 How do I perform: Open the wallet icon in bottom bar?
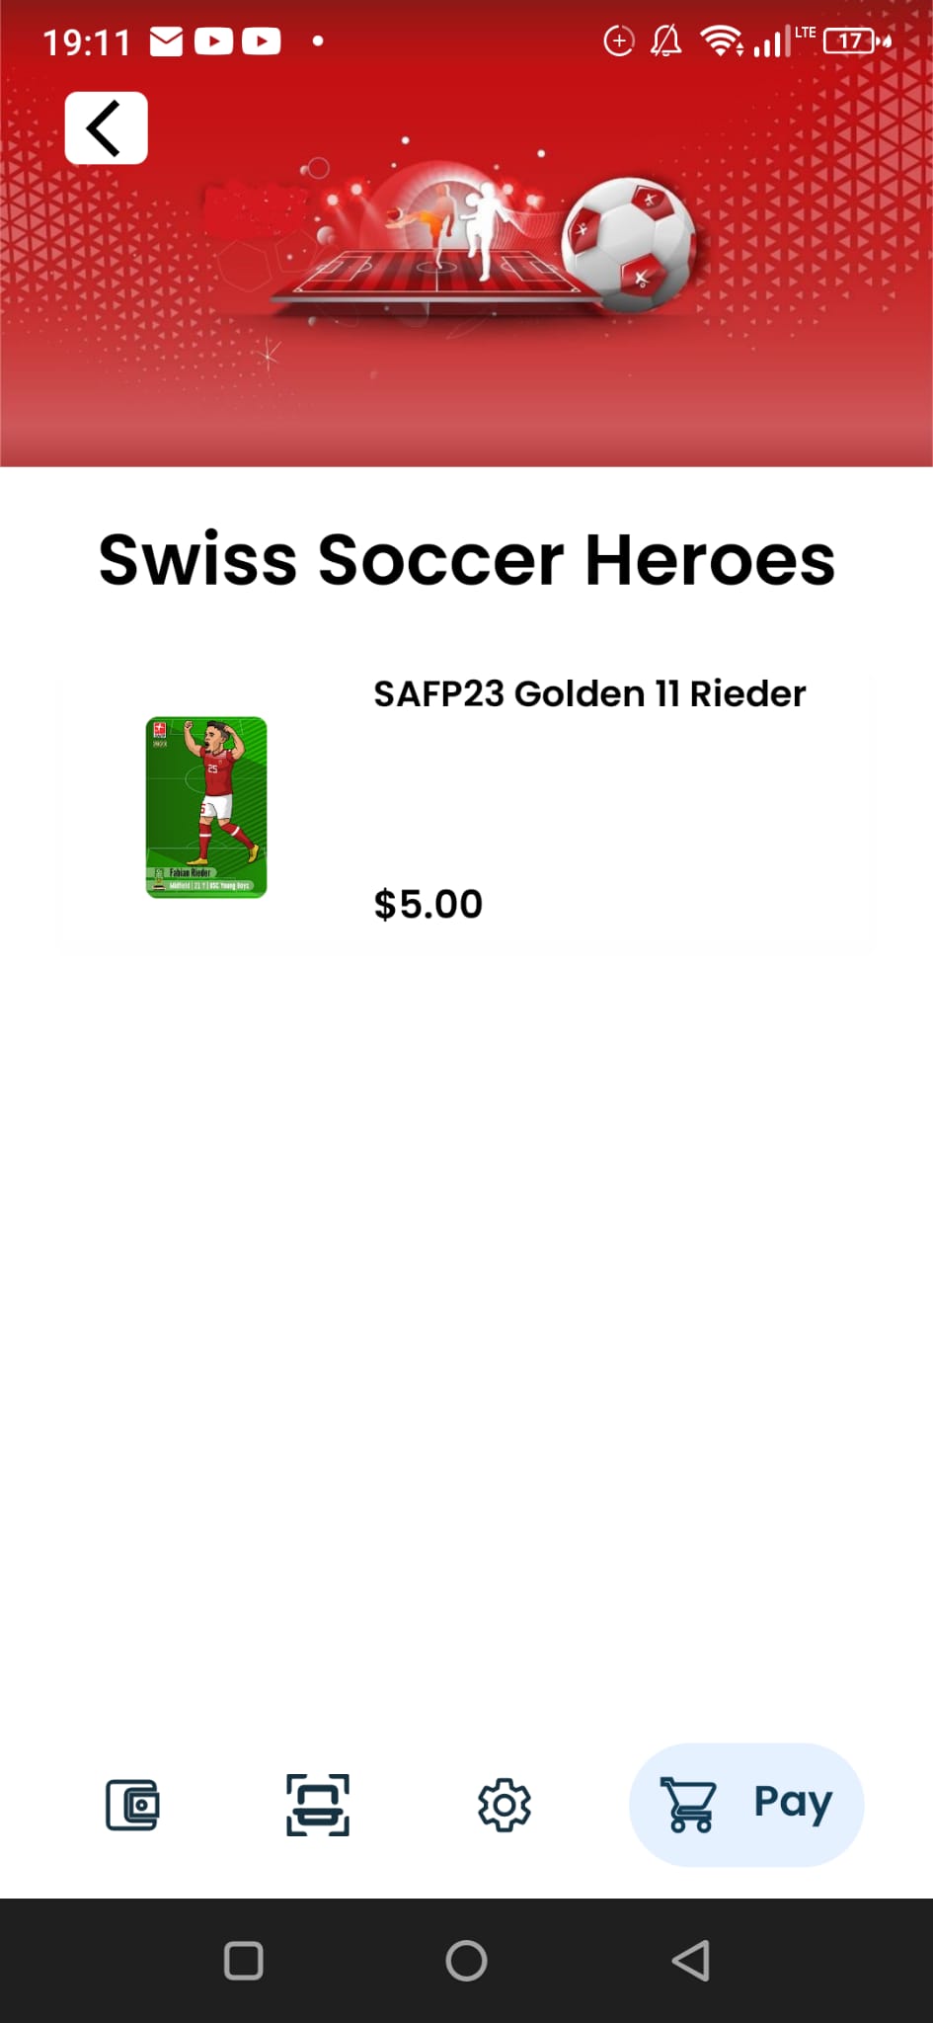(x=132, y=1805)
